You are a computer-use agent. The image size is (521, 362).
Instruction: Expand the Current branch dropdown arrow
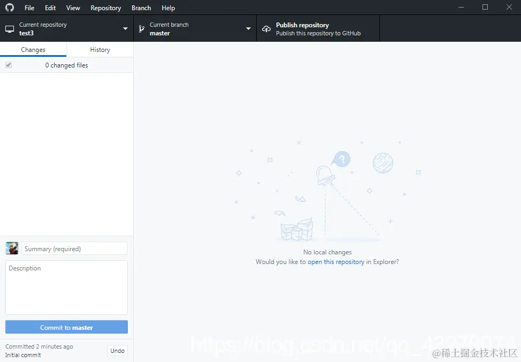(248, 28)
